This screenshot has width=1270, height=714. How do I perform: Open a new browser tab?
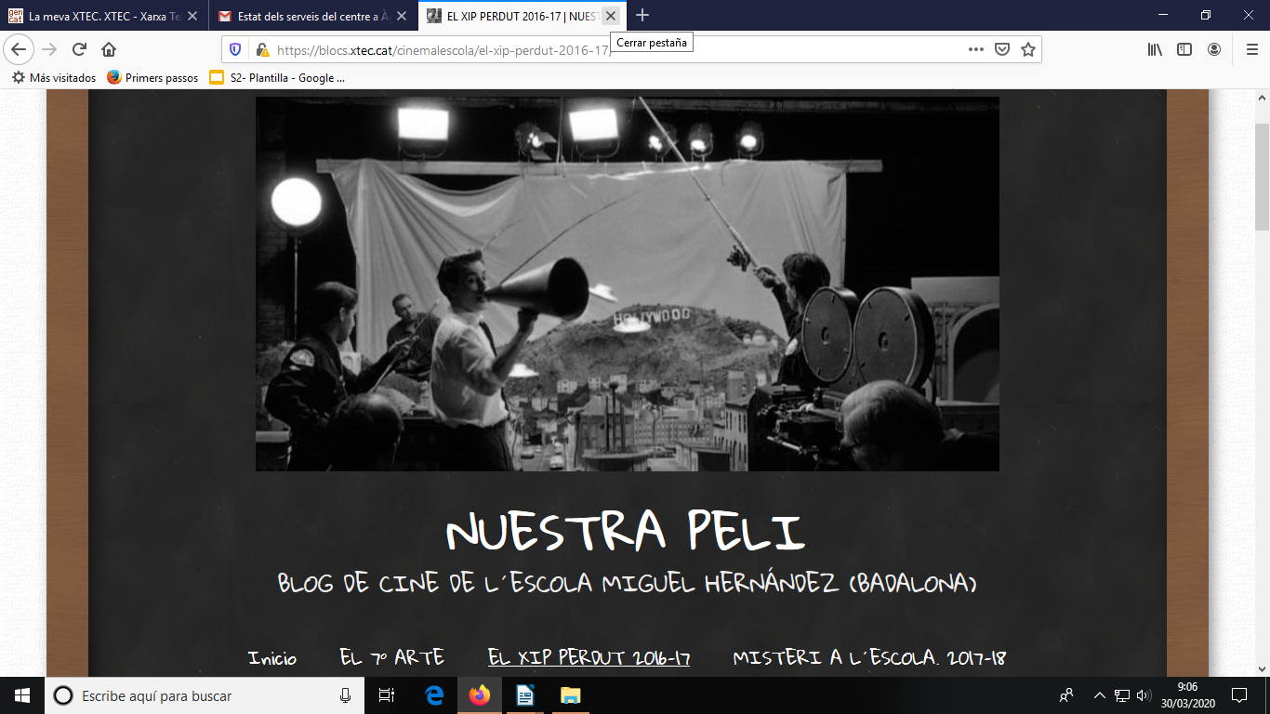pyautogui.click(x=642, y=16)
